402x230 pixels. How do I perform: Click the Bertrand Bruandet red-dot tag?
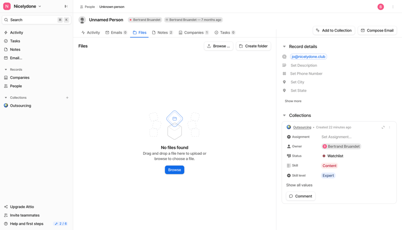(x=145, y=20)
